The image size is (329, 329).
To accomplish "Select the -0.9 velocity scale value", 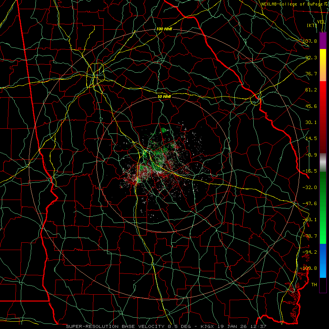I will (311, 155).
